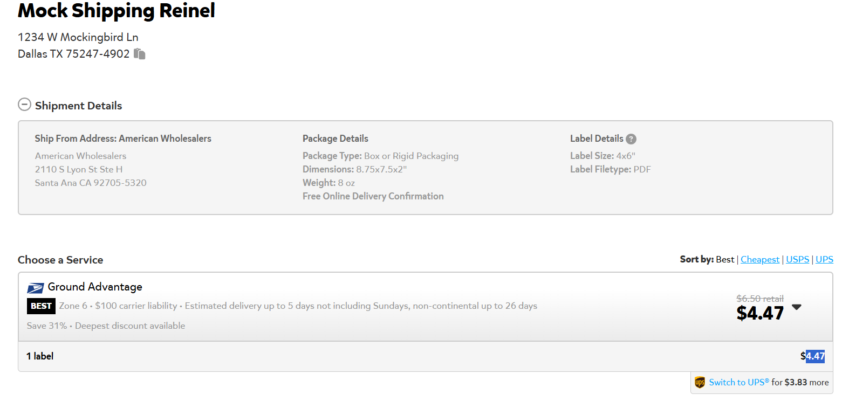Sort services by Cheapest
The width and height of the screenshot is (849, 408).
[x=760, y=259]
